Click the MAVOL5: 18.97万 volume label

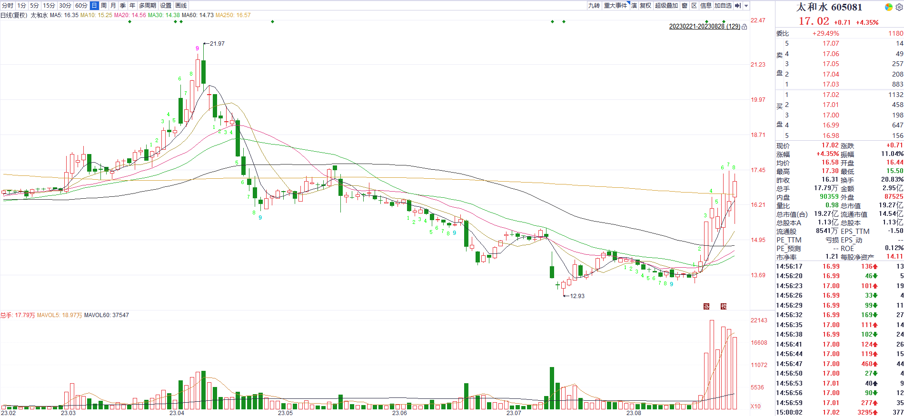(x=60, y=315)
